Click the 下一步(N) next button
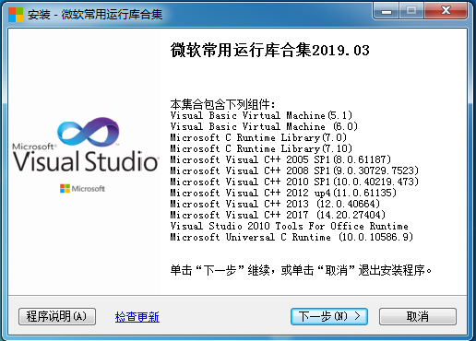This screenshot has height=341, width=476. (329, 316)
